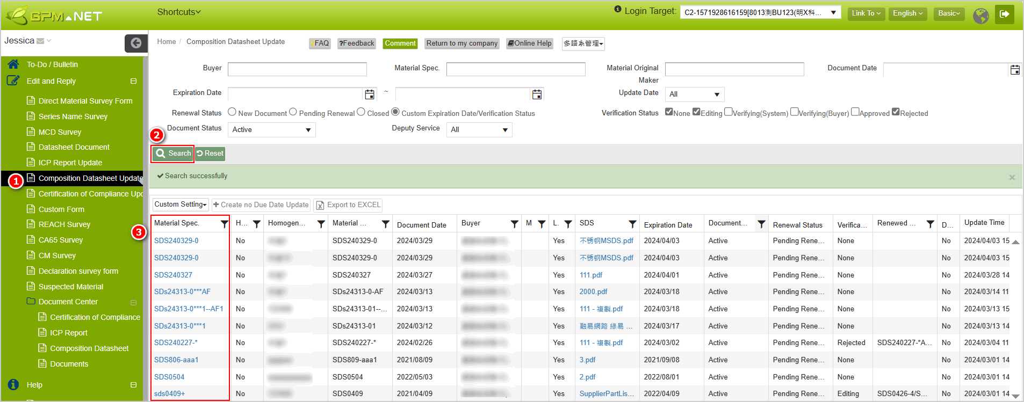Filter the Document... status column
This screenshot has height=402, width=1024.
pyautogui.click(x=761, y=224)
